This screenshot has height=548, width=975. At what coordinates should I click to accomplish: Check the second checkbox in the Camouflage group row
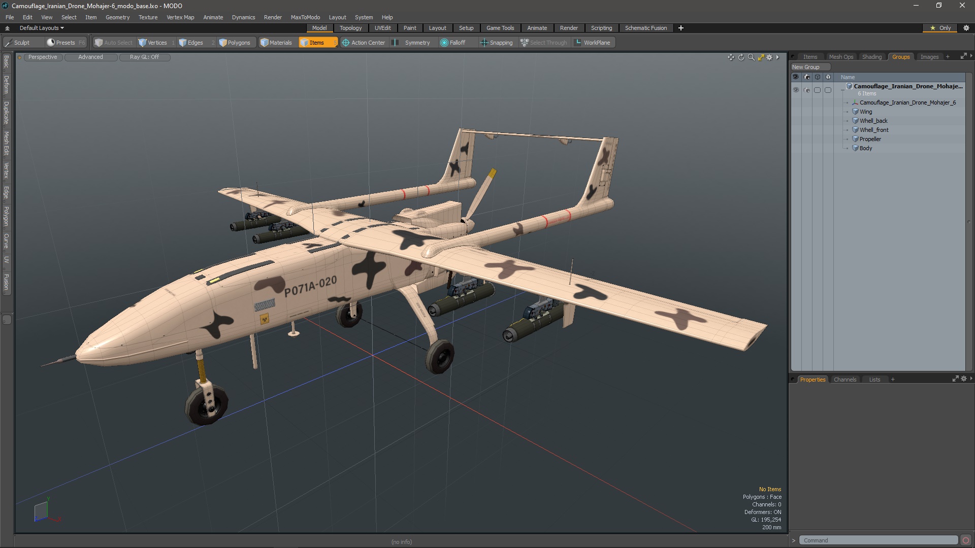[x=828, y=90]
